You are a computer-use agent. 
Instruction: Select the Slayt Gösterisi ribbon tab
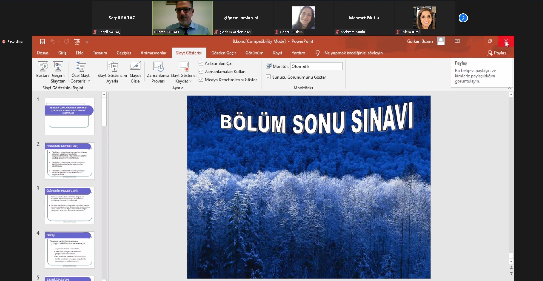point(189,53)
